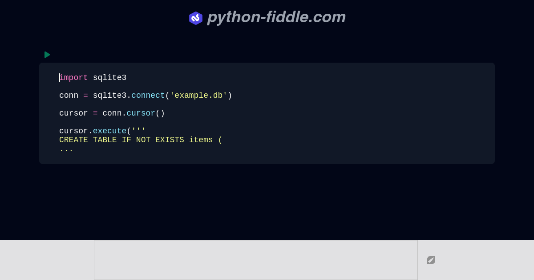Screen dimensions: 534x280
Task: Click the 'example.db' string in the code
Action: [x=198, y=95]
